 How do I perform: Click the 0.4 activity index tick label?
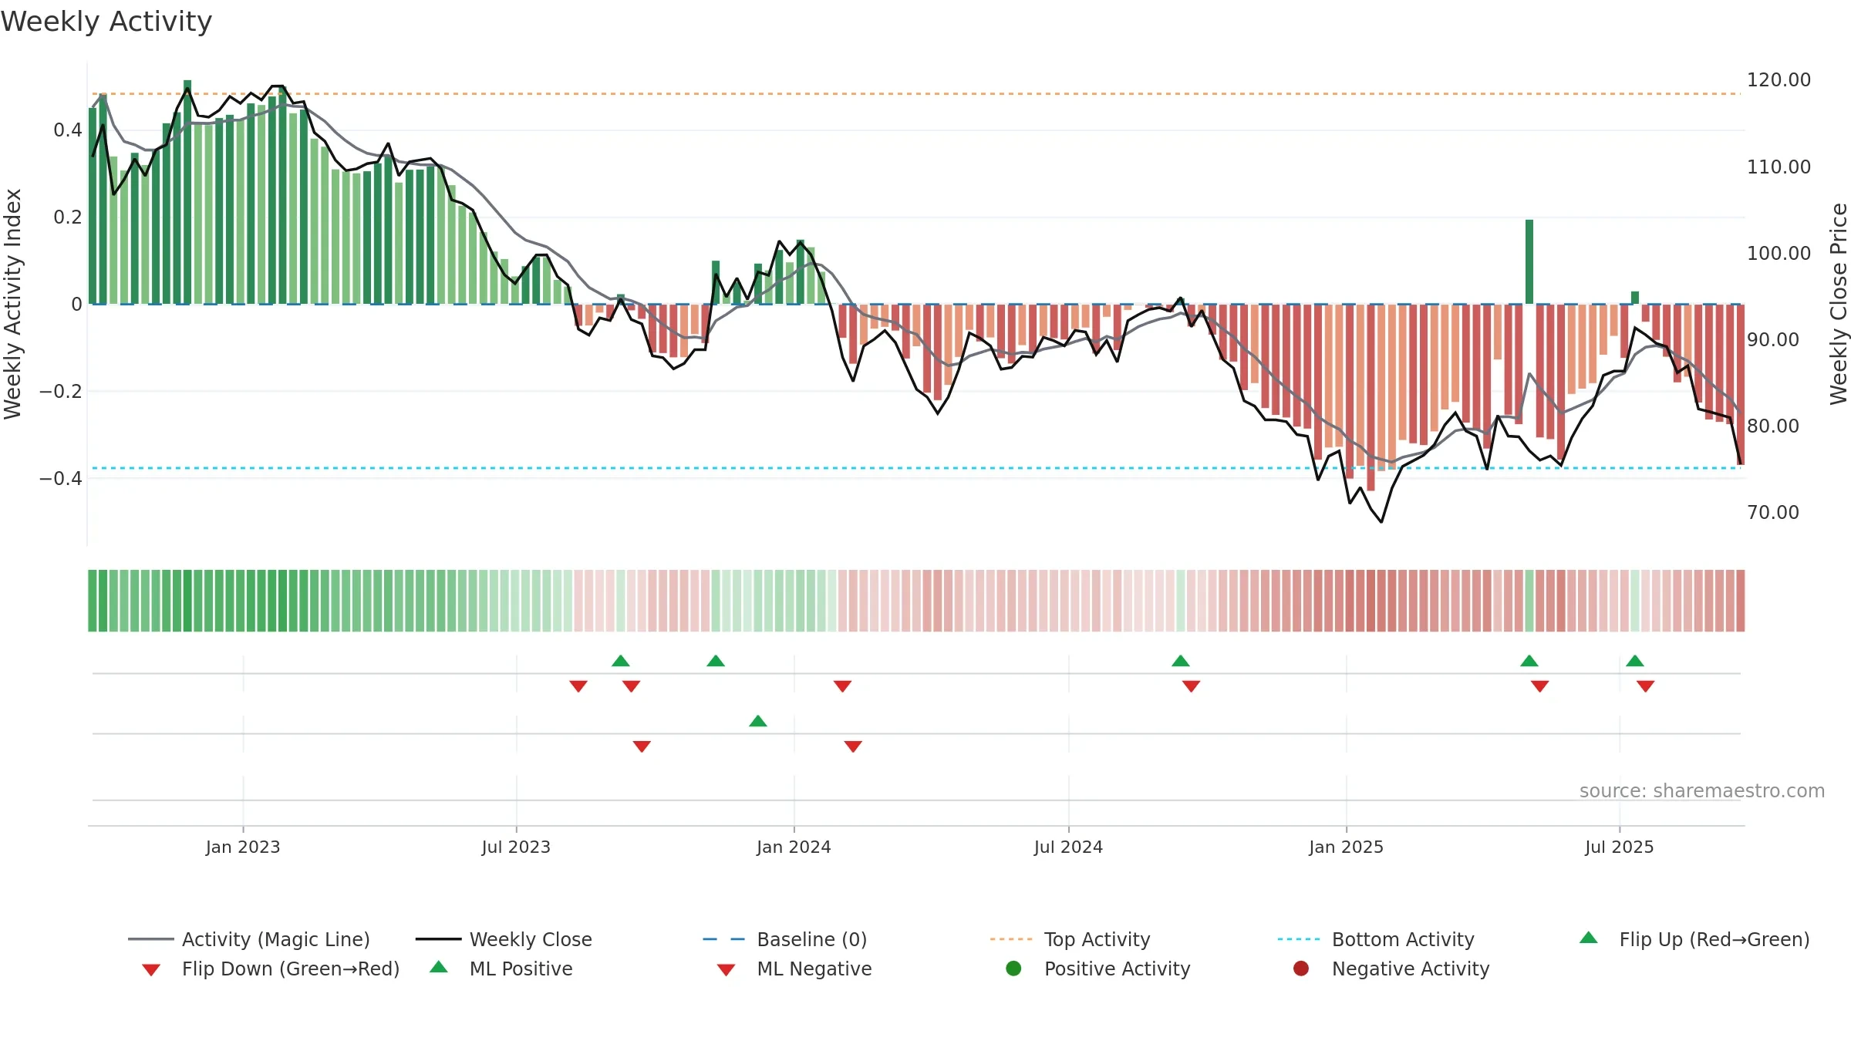pos(68,130)
